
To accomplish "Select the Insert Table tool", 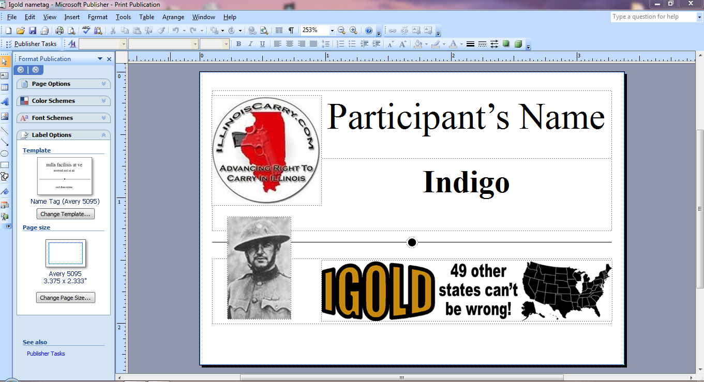I will pos(5,88).
